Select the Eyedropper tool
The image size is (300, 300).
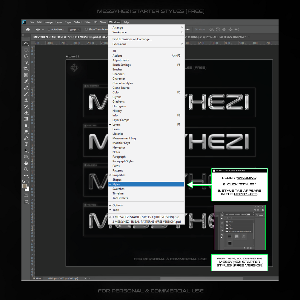(x=26, y=81)
